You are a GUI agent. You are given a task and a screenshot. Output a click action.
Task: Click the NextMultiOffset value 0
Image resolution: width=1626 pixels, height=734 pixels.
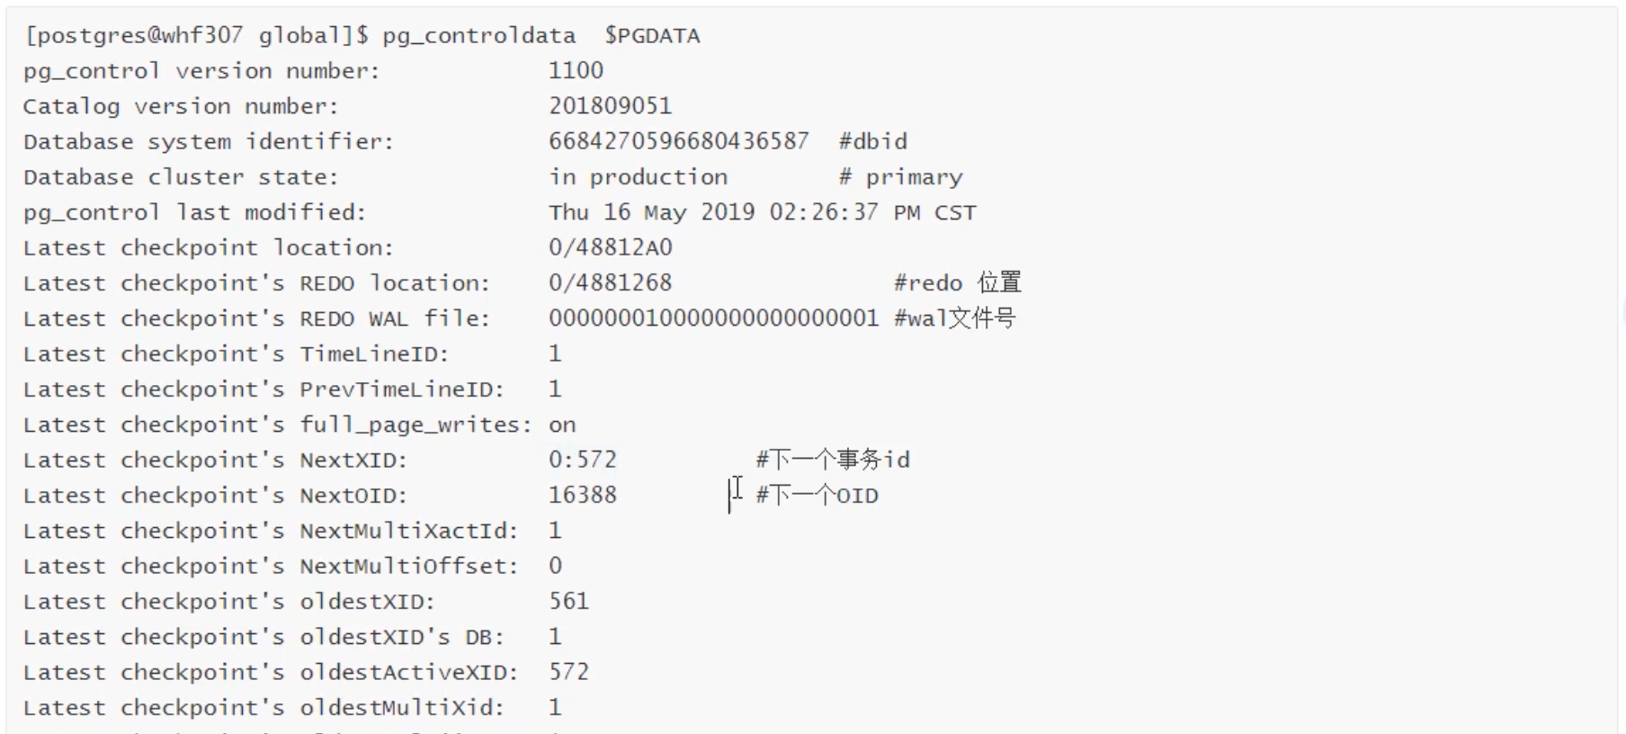pos(555,566)
